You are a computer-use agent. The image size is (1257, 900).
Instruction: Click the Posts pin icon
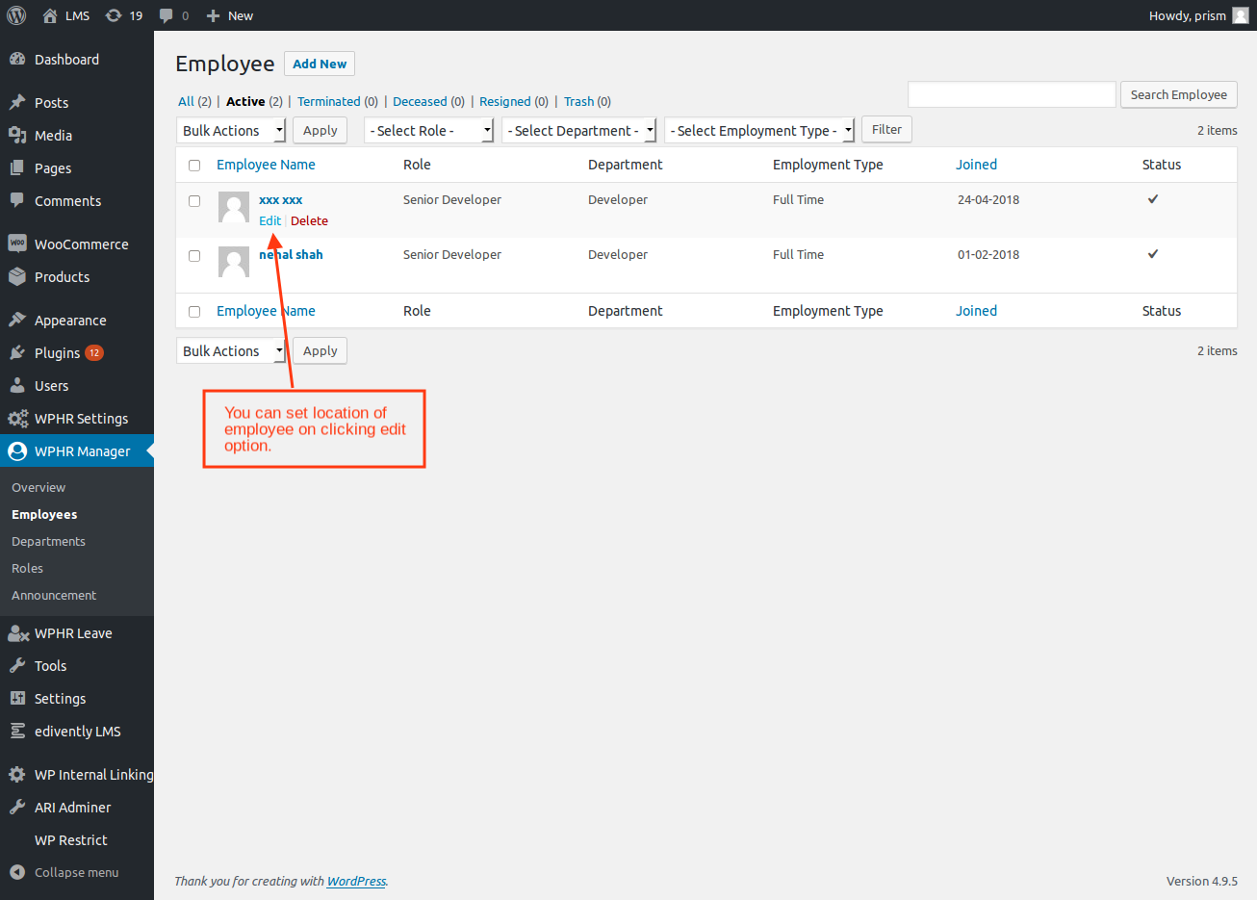[17, 102]
